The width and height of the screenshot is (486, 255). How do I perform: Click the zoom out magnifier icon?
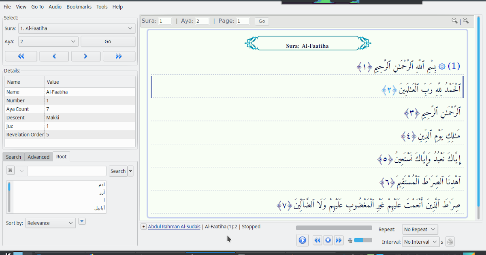coord(454,21)
